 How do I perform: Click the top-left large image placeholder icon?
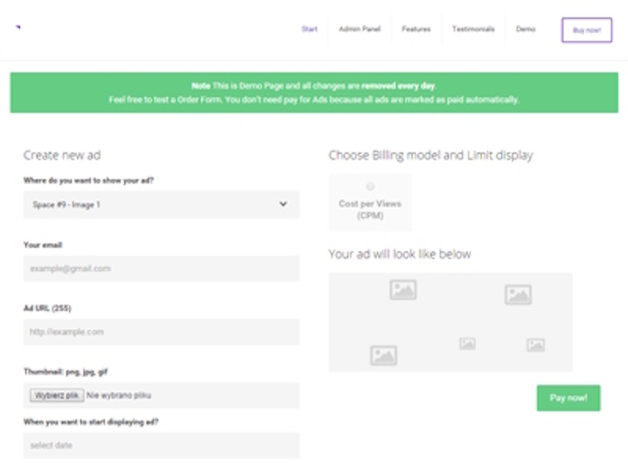coord(403,290)
